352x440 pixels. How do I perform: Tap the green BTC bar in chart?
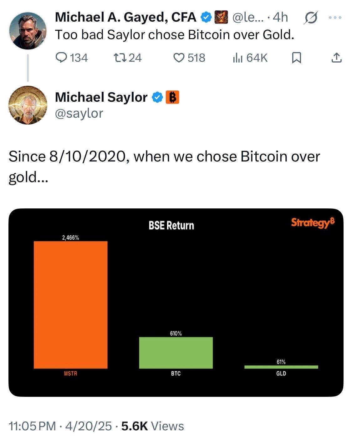pyautogui.click(x=176, y=353)
